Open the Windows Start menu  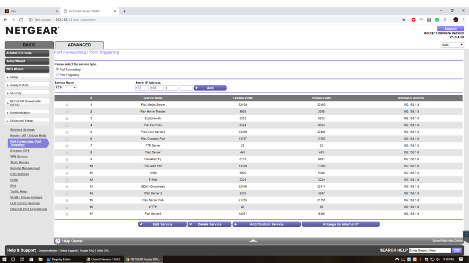coord(4,259)
